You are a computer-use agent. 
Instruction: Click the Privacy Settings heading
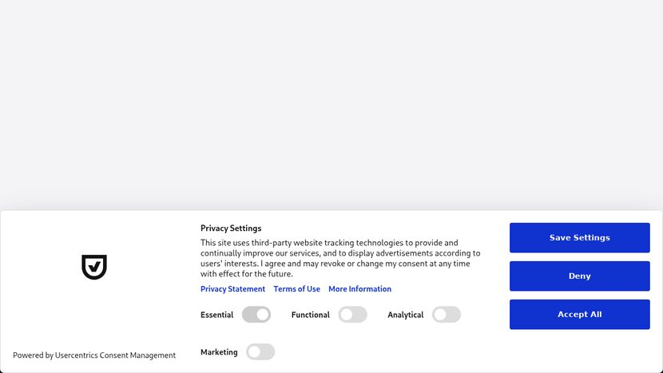pyautogui.click(x=231, y=228)
